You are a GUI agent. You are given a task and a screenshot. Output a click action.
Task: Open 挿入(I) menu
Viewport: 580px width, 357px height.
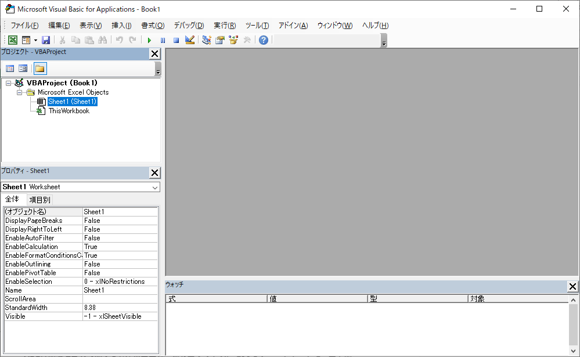(x=121, y=26)
